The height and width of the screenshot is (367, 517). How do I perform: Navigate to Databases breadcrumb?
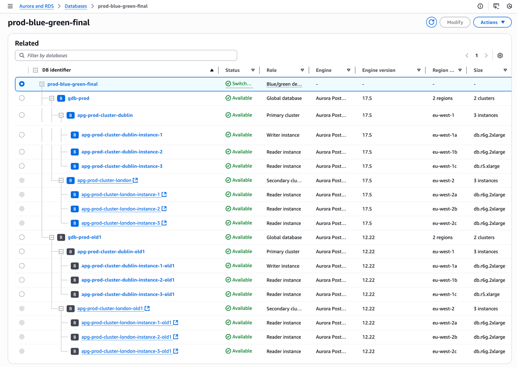[76, 6]
